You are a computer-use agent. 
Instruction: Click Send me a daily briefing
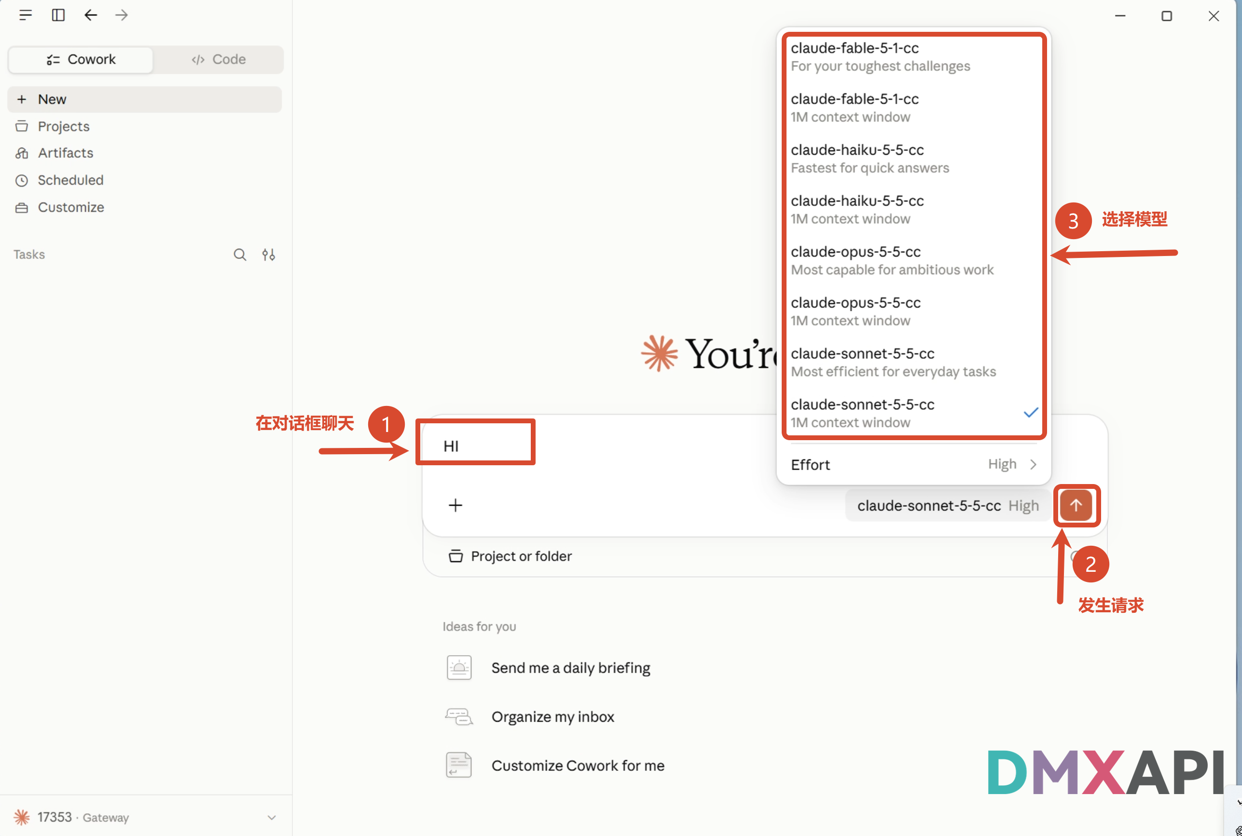pos(571,668)
